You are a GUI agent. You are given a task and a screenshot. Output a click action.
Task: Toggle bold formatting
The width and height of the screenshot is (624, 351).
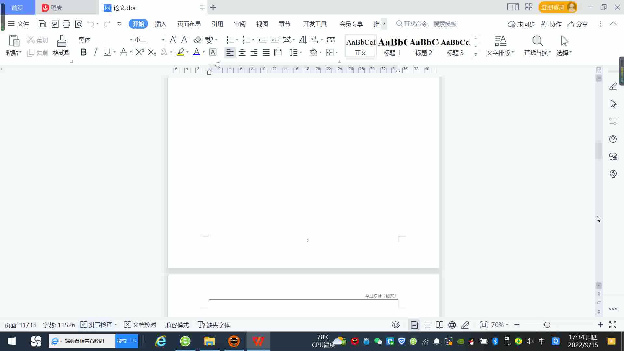pyautogui.click(x=84, y=52)
